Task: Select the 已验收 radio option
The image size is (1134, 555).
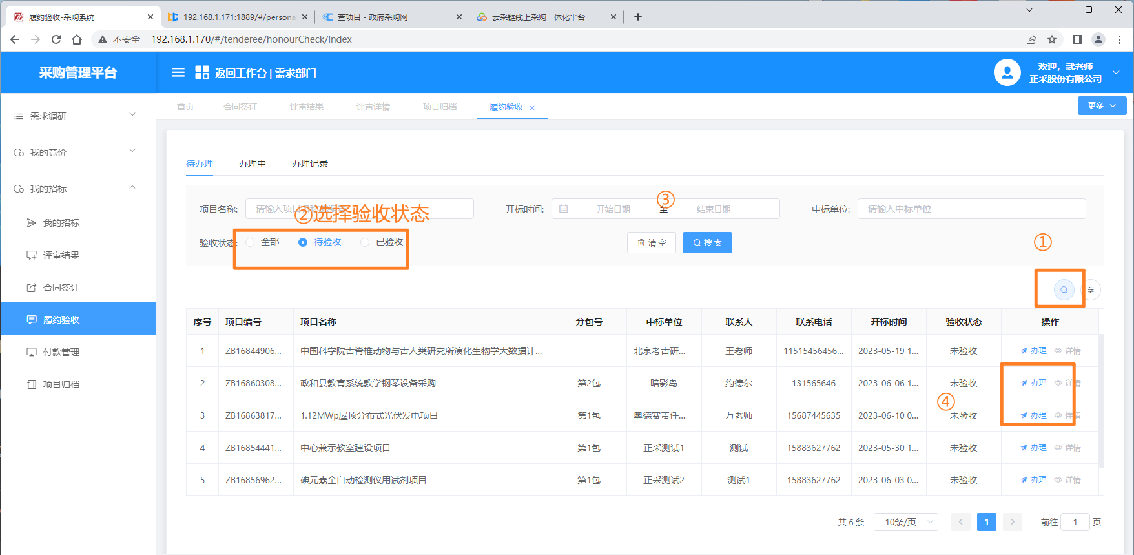Action: coord(365,242)
